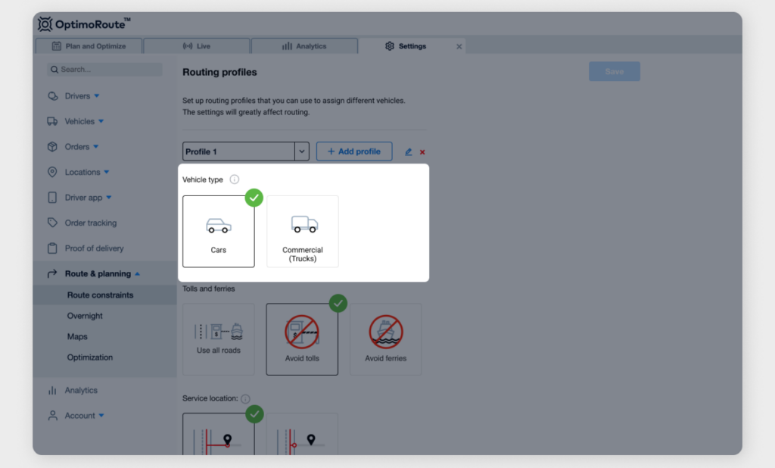
Task: Click the red delete profile X icon
Action: click(x=422, y=152)
